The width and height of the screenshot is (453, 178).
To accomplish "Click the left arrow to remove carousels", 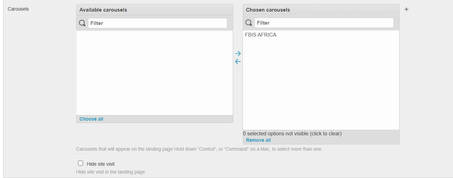I will click(238, 61).
